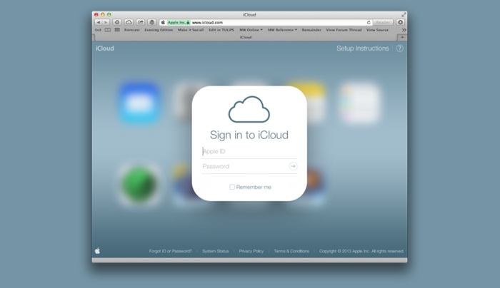Go back with Safari's back arrow

[x=99, y=22]
